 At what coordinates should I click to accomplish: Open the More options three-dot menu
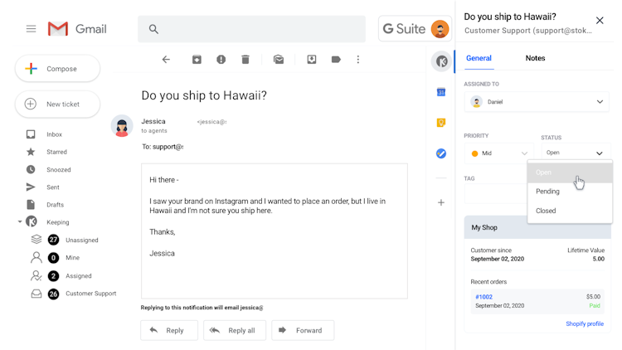[x=358, y=60]
